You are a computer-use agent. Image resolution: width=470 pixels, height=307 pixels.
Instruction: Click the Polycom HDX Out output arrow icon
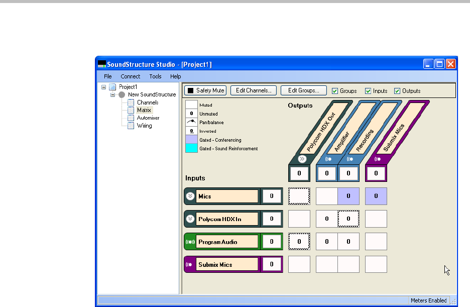click(x=302, y=159)
